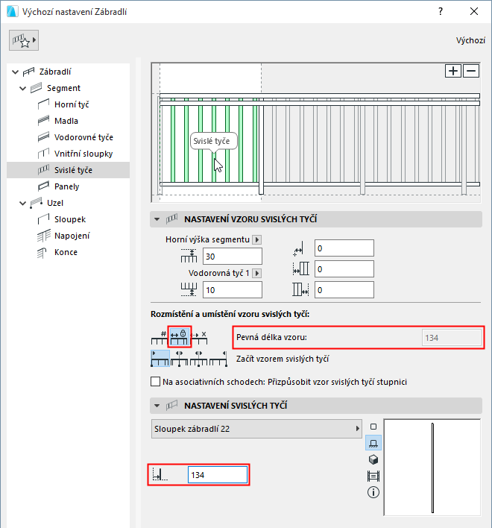Image resolution: width=492 pixels, height=528 pixels.
Task: Select Madla in the tree
Action: [x=66, y=121]
